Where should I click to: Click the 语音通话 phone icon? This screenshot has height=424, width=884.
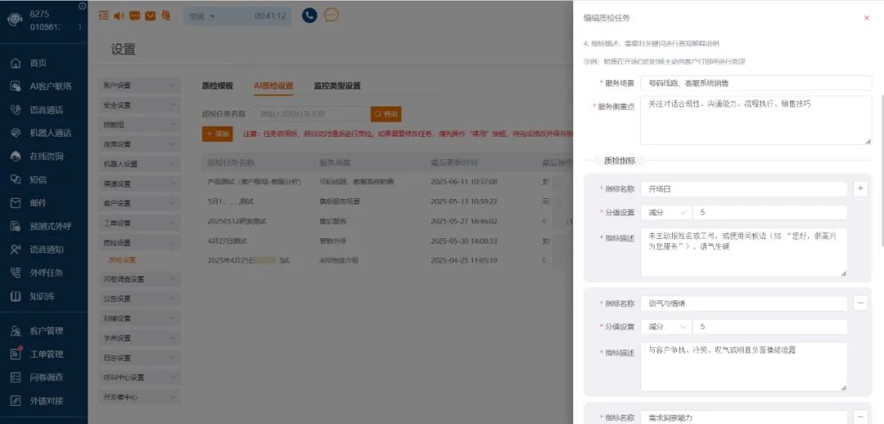point(16,110)
